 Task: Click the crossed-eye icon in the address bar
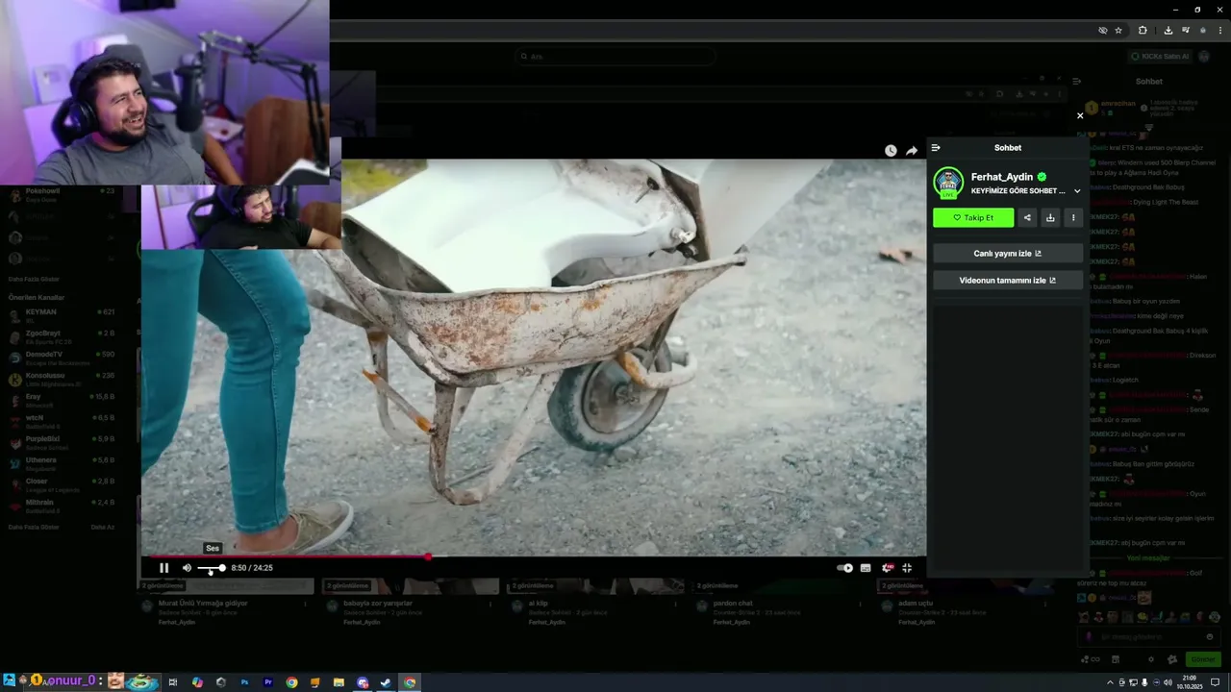click(x=1103, y=31)
